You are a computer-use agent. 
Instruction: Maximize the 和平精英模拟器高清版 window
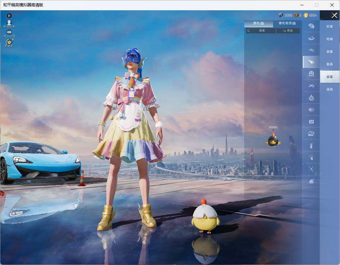click(317, 5)
